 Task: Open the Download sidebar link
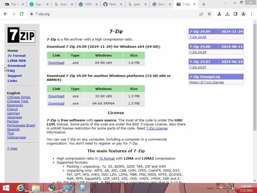click(17, 66)
